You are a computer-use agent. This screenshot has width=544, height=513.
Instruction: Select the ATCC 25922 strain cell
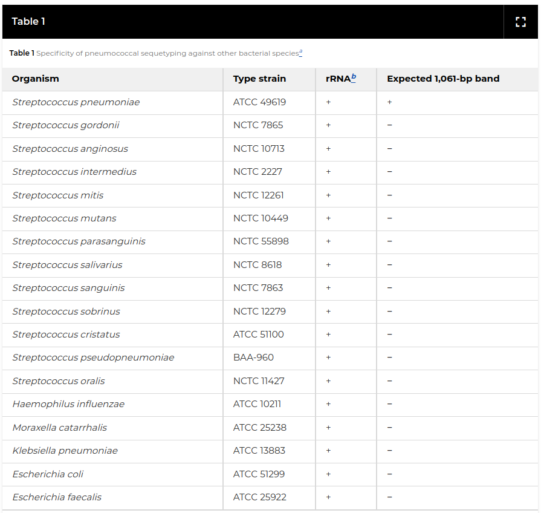click(260, 497)
